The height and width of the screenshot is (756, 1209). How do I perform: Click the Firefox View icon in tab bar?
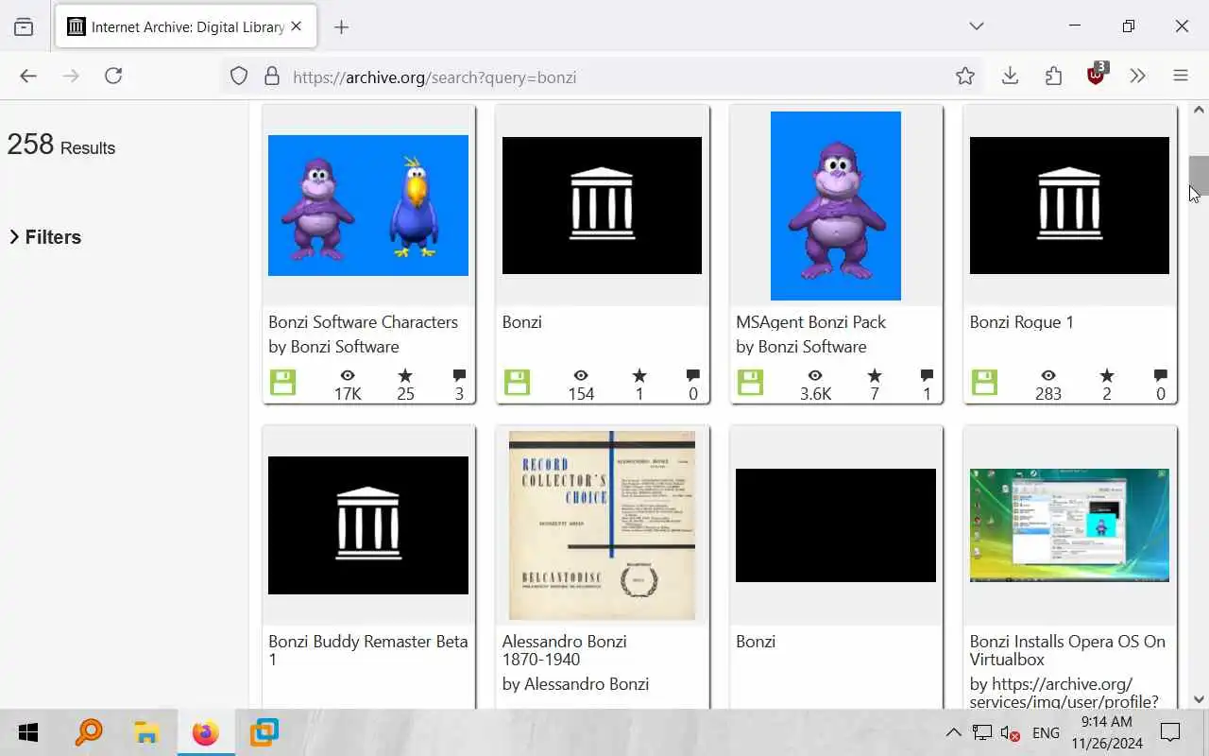[24, 26]
